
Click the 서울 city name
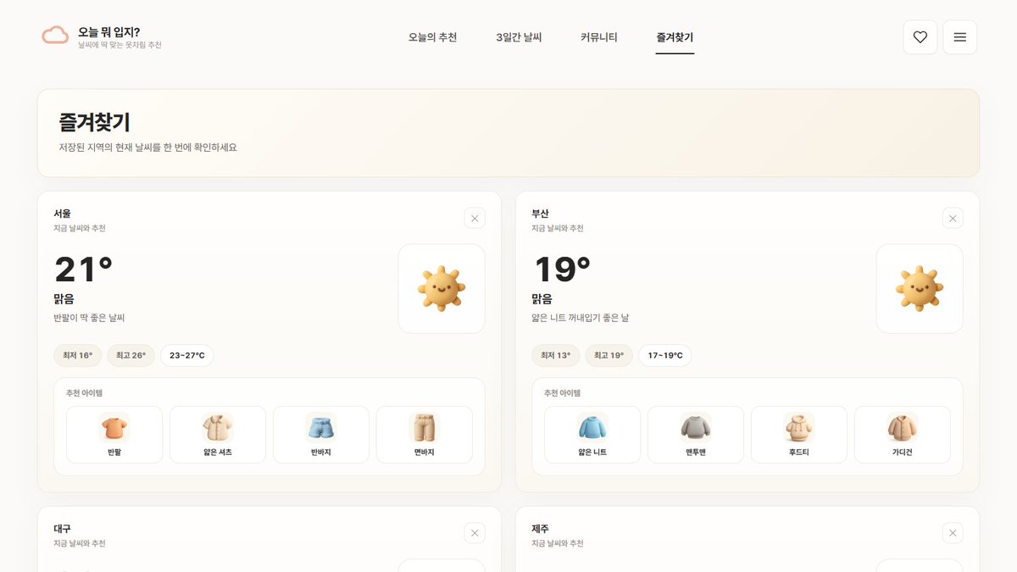coord(63,214)
